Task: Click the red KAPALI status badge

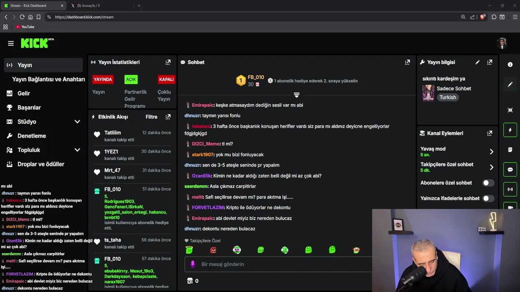Action: 166,79
